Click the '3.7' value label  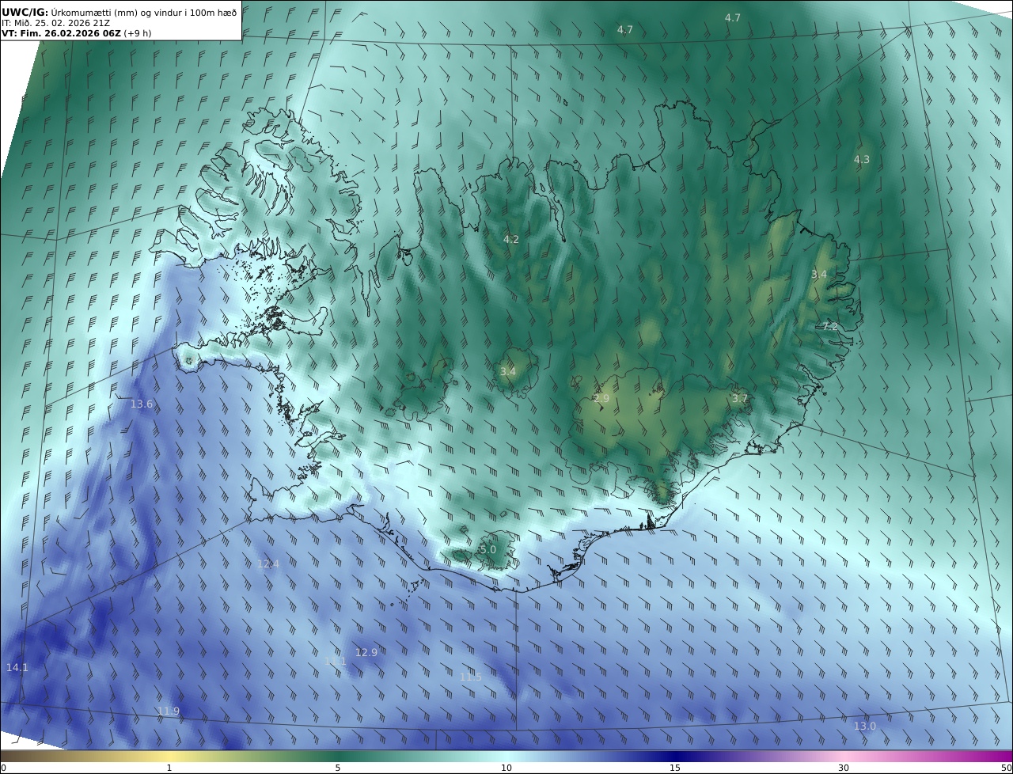(x=739, y=398)
